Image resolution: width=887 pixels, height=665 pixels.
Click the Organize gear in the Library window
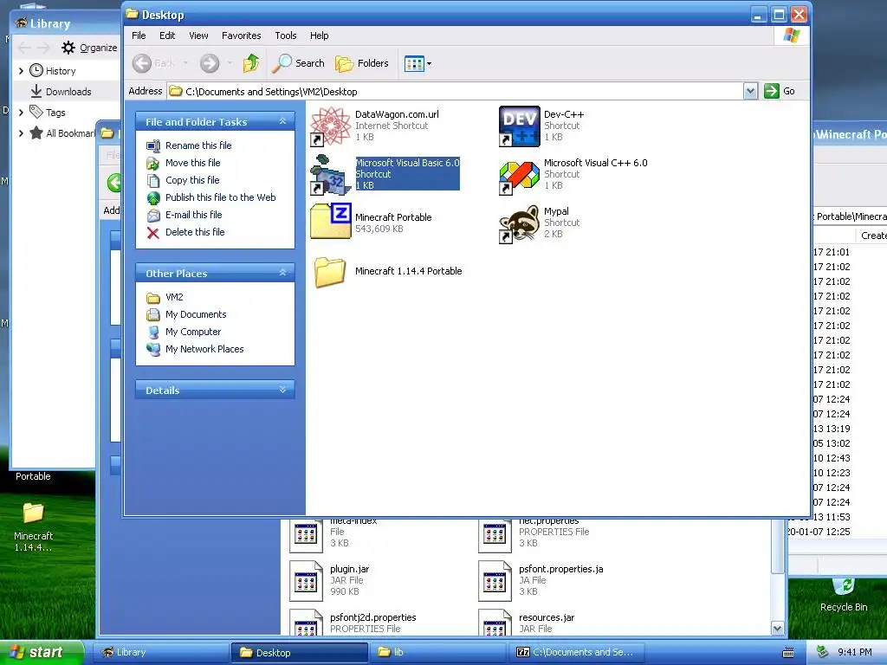click(x=68, y=48)
